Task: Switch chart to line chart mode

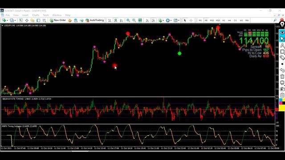Action: [122, 20]
